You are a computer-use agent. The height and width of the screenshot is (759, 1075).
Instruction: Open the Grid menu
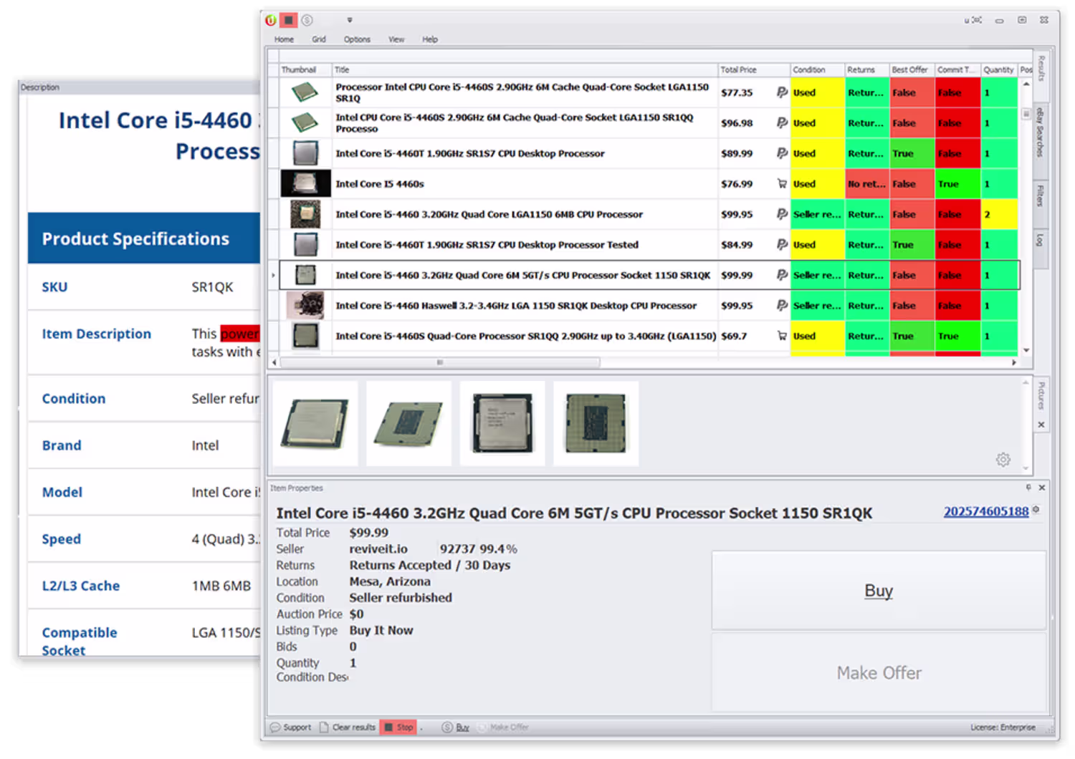(319, 39)
